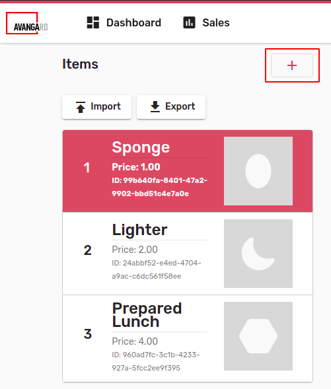Screen dimensions: 331x389
Task: Click the Sponge oval image thumbnail
Action: point(258,171)
